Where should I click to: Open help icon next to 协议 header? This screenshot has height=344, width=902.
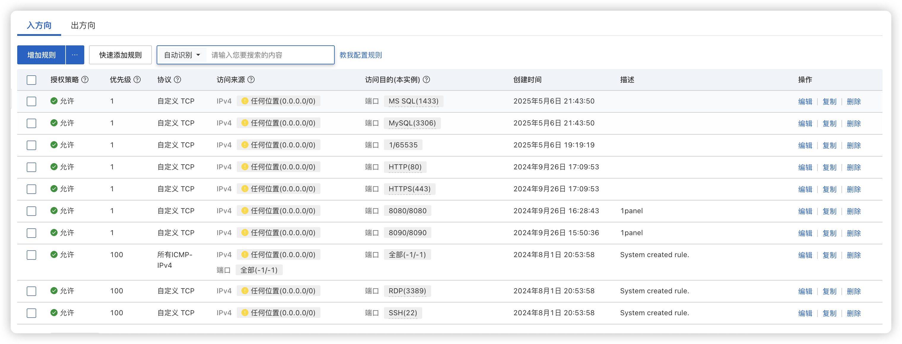pos(177,80)
